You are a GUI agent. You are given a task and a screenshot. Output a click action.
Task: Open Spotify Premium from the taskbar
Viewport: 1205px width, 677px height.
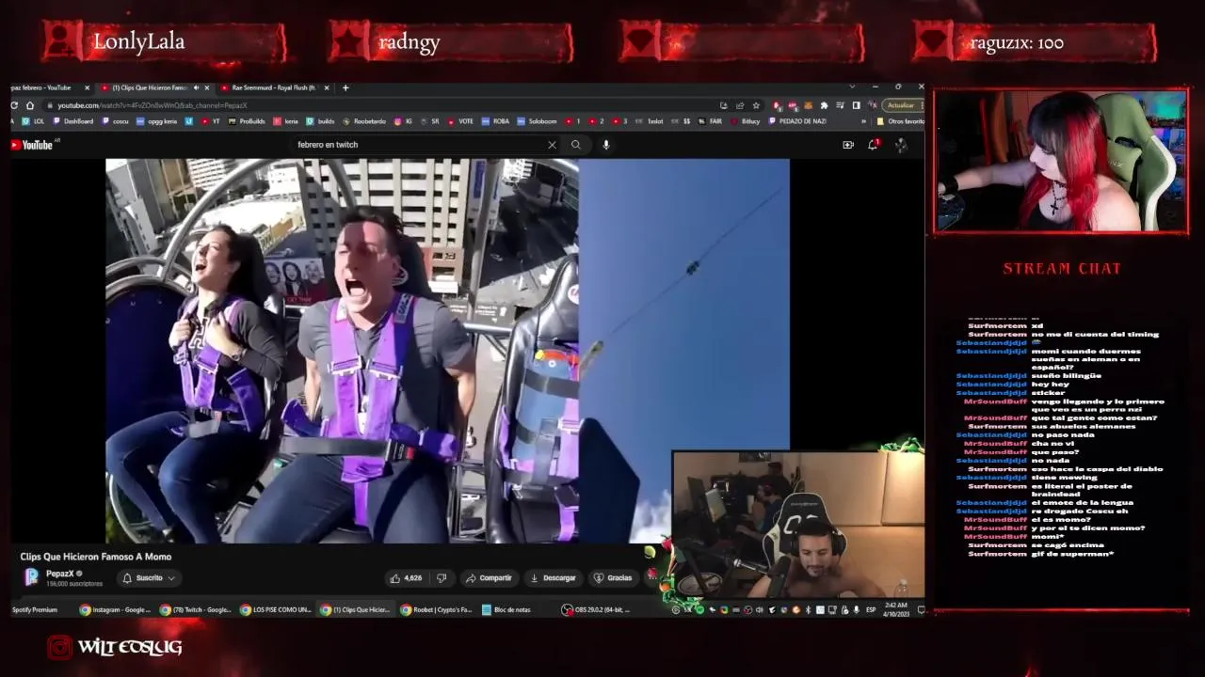tap(35, 609)
